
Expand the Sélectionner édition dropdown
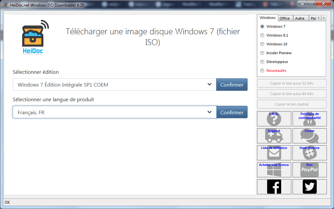pos(114,85)
